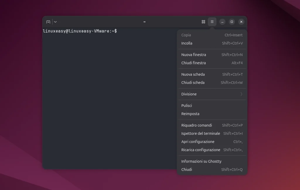Viewport: 300px width, 190px height.
Task: Close the hamburger main menu button
Action: point(212,22)
